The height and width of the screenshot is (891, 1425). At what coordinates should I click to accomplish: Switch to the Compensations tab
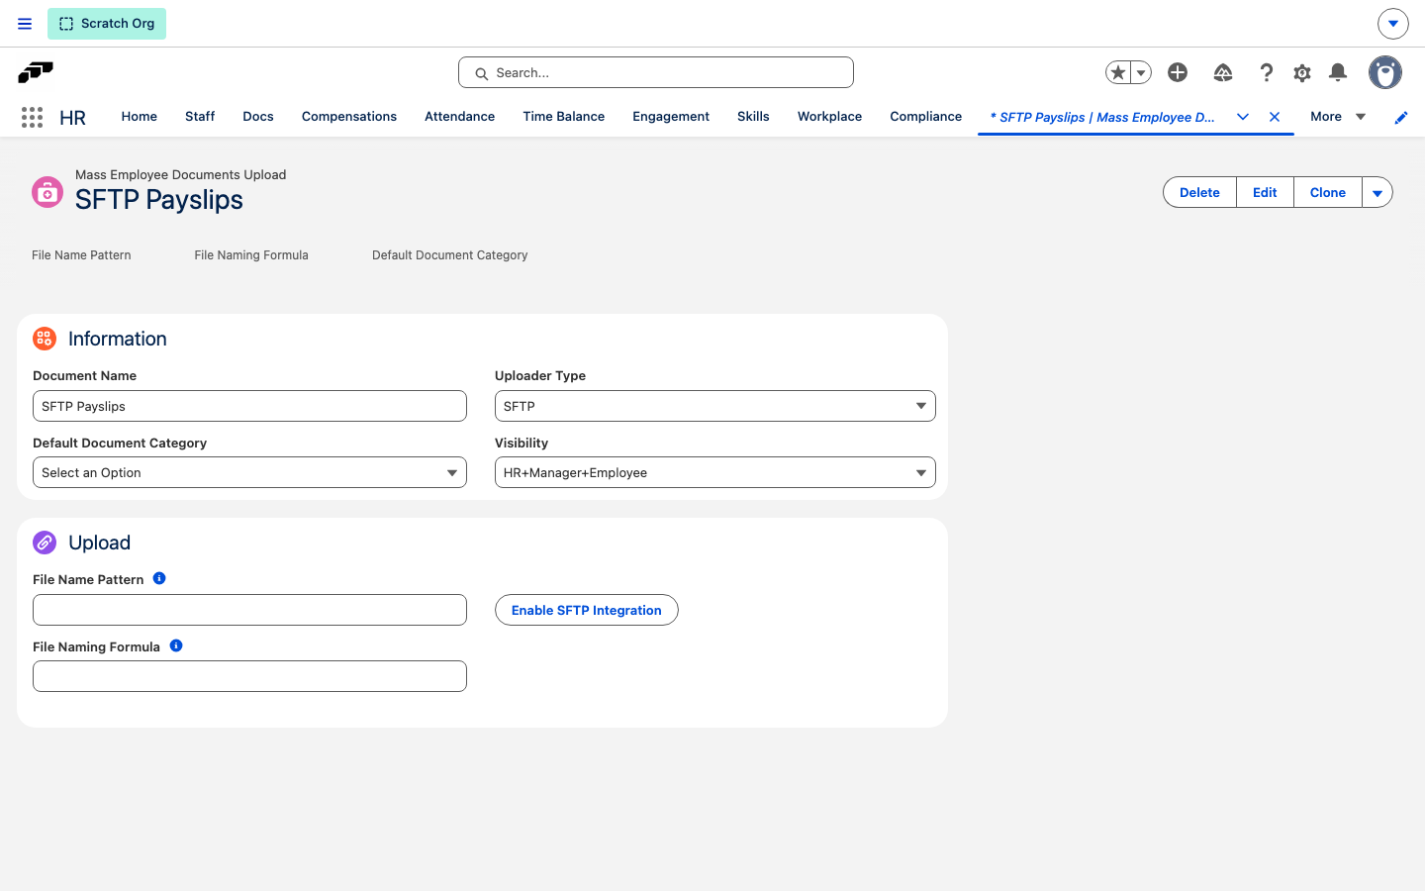pyautogui.click(x=349, y=117)
